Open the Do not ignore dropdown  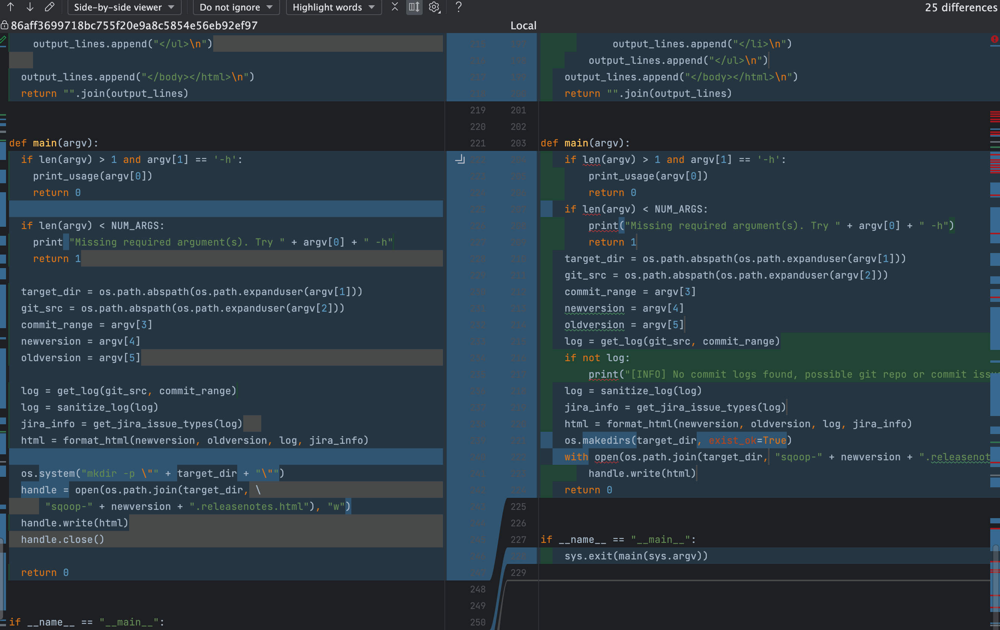(x=236, y=7)
